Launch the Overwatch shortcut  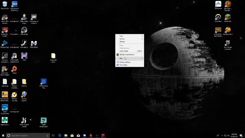pos(218,18)
